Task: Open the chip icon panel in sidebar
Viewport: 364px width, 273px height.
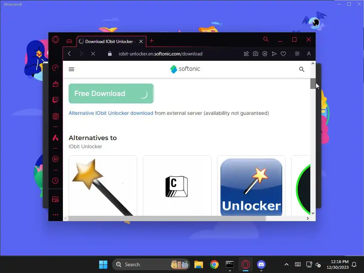Action: click(55, 116)
